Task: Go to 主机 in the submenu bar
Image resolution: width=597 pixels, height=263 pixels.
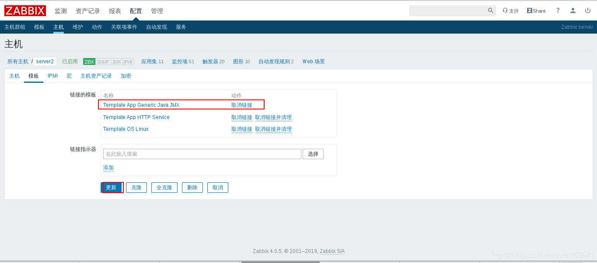Action: [59, 27]
